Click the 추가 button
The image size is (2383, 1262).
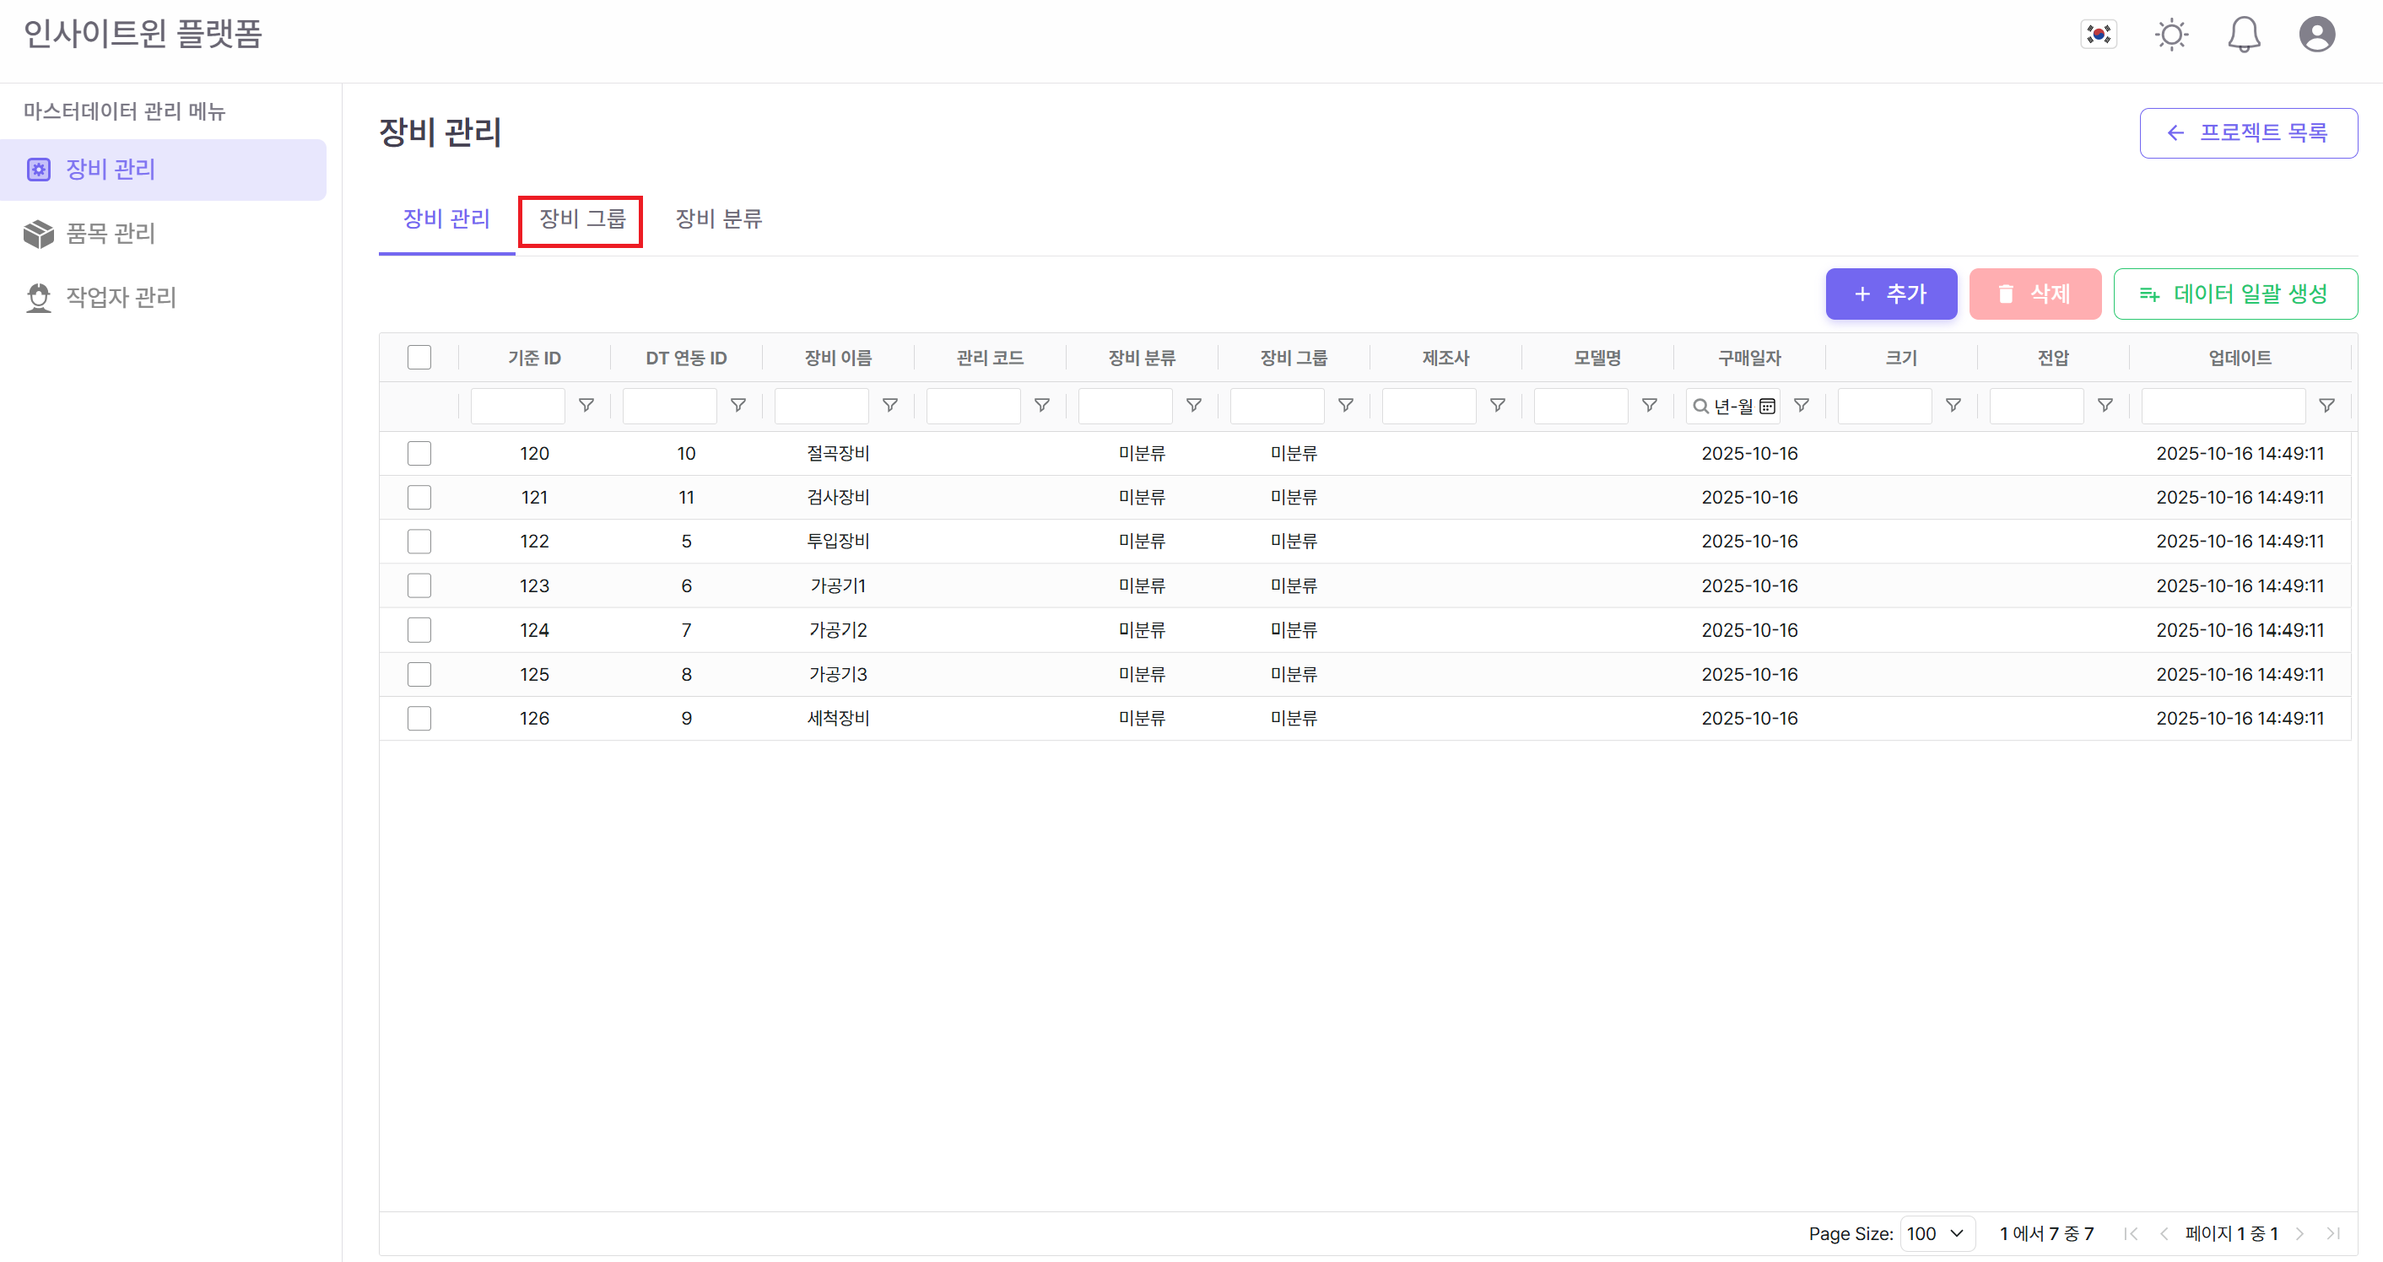point(1890,294)
